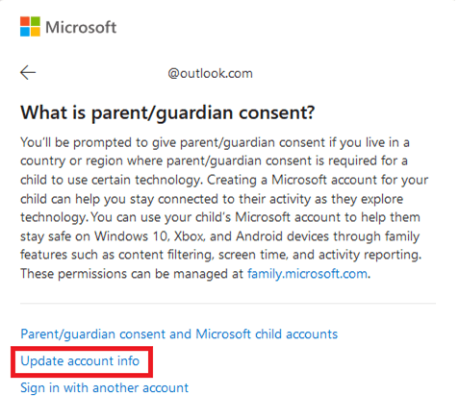459x420 pixels.
Task: Click 'content filtering' in the description
Action: (x=165, y=255)
